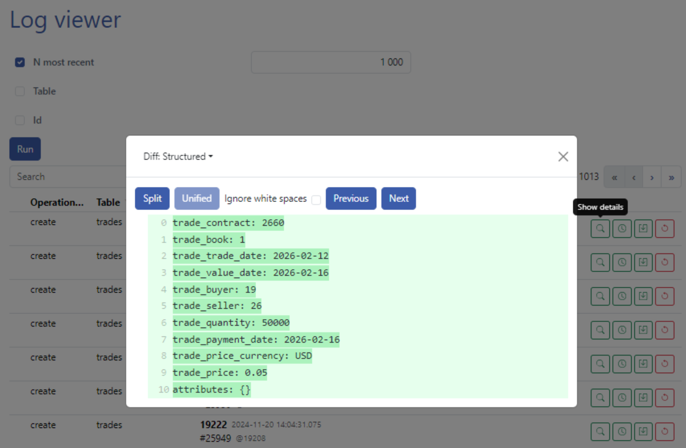Viewport: 686px width, 448px height.
Task: Switch the diff to Split view
Action: click(x=152, y=198)
